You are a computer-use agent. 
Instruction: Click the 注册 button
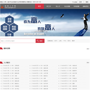(x=80, y=2)
